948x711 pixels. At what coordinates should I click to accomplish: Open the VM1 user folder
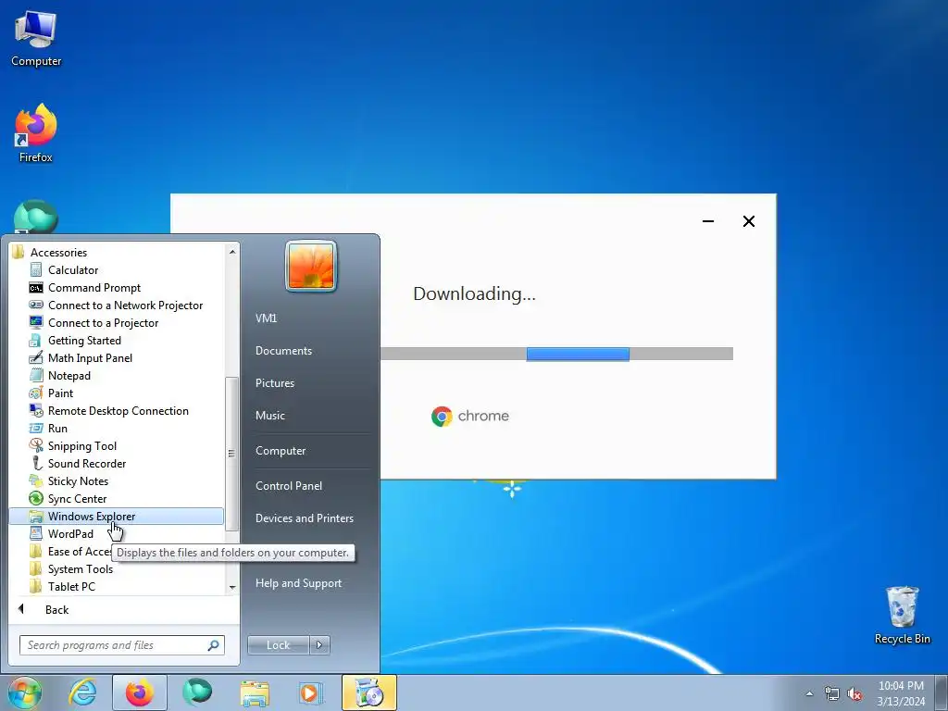(266, 318)
